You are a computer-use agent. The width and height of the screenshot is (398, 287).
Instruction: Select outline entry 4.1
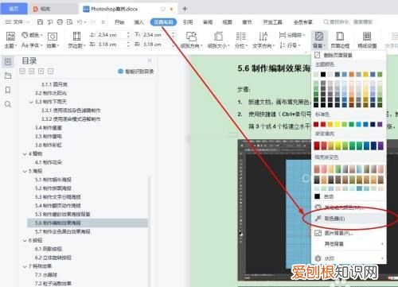click(49, 162)
